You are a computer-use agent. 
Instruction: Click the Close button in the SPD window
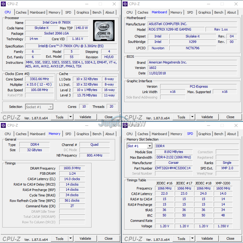click(x=230, y=238)
